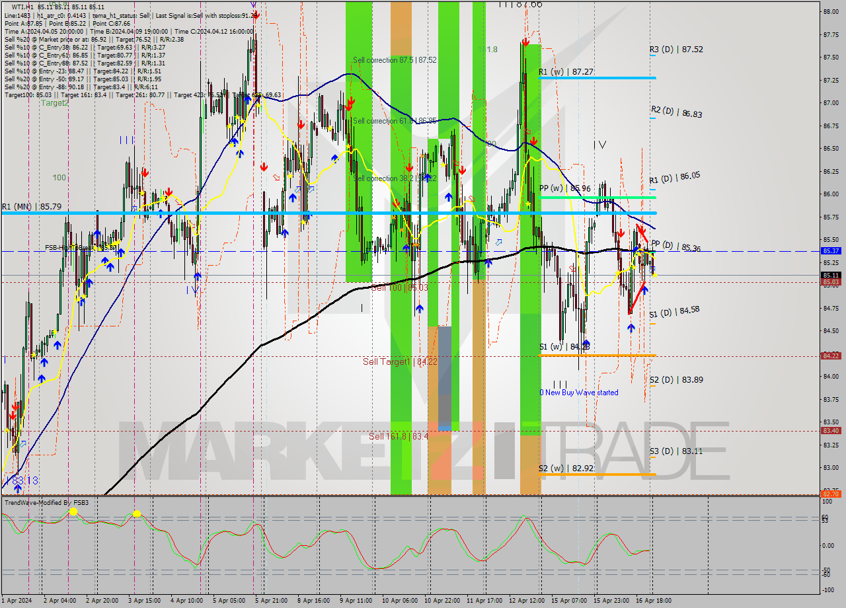
Task: Click the 9 Apr 11:00 time label
Action: (356, 600)
